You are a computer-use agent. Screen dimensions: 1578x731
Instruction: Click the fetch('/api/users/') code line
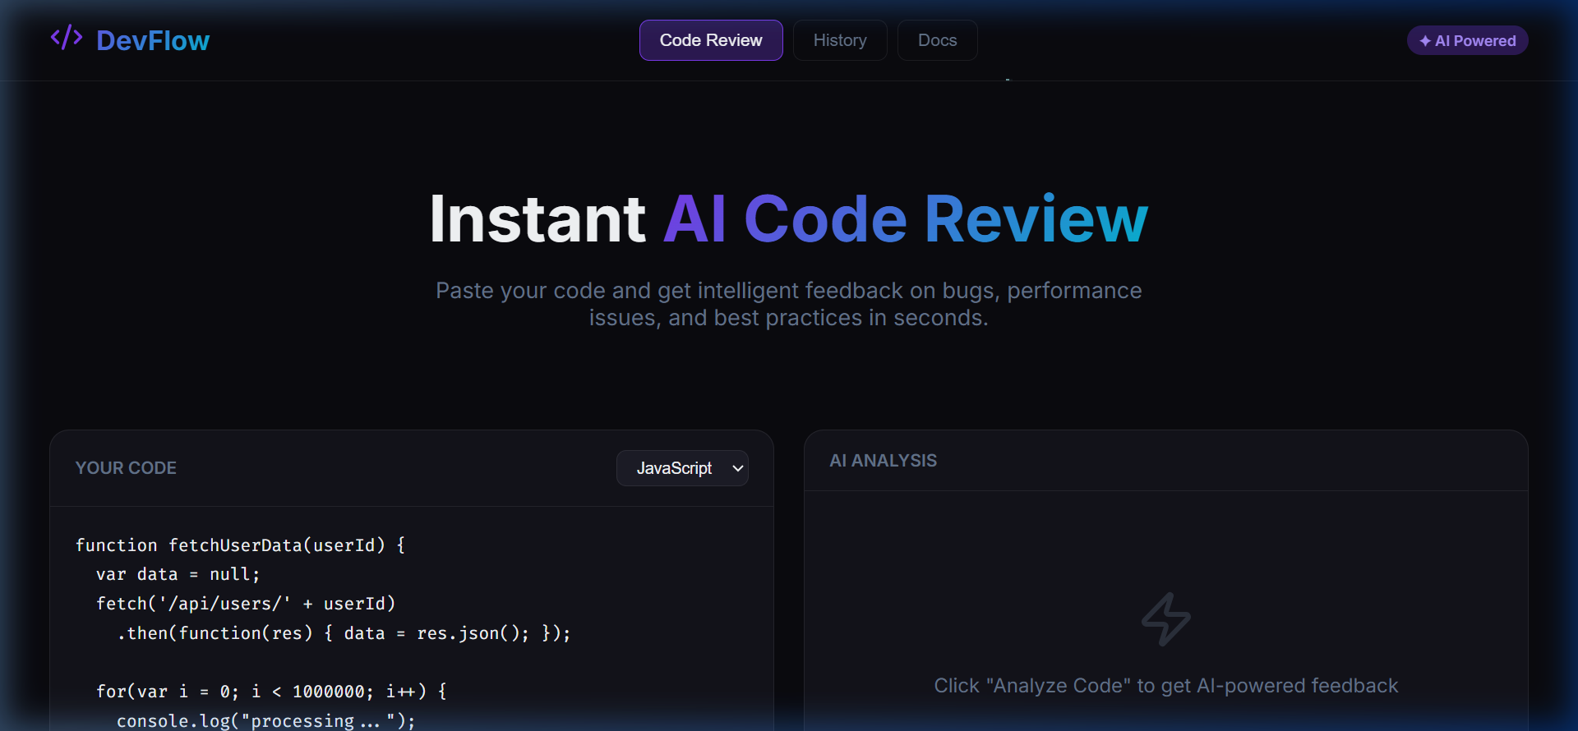[246, 604]
